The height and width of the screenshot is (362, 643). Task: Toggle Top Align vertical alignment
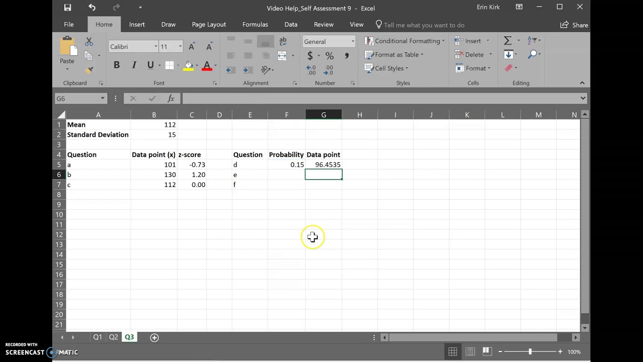point(231,41)
